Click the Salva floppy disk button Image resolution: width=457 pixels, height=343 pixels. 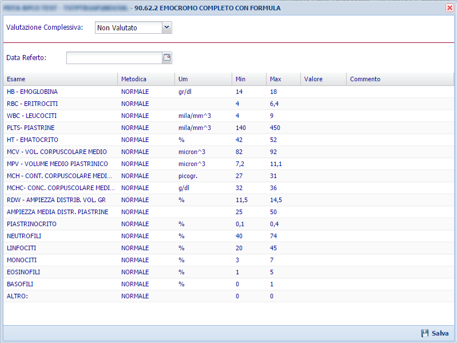tap(435, 333)
